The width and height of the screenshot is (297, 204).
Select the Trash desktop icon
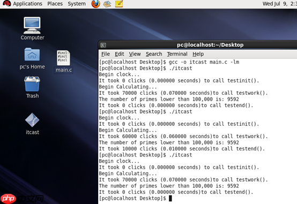tap(32, 87)
